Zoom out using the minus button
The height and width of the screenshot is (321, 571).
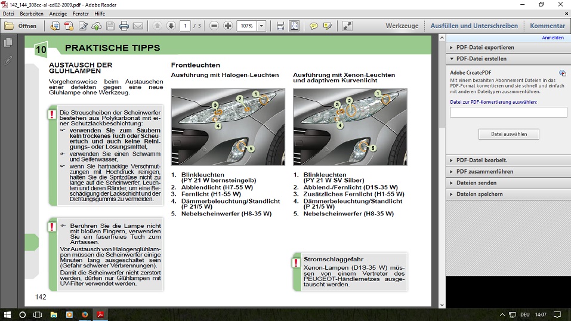[214, 26]
